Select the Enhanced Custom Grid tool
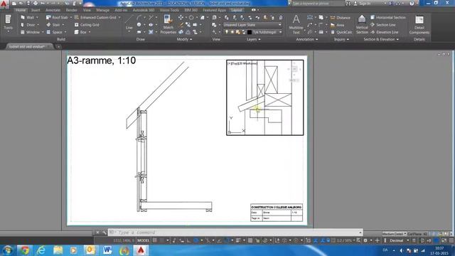The height and width of the screenshot is (256, 455). click(95, 17)
